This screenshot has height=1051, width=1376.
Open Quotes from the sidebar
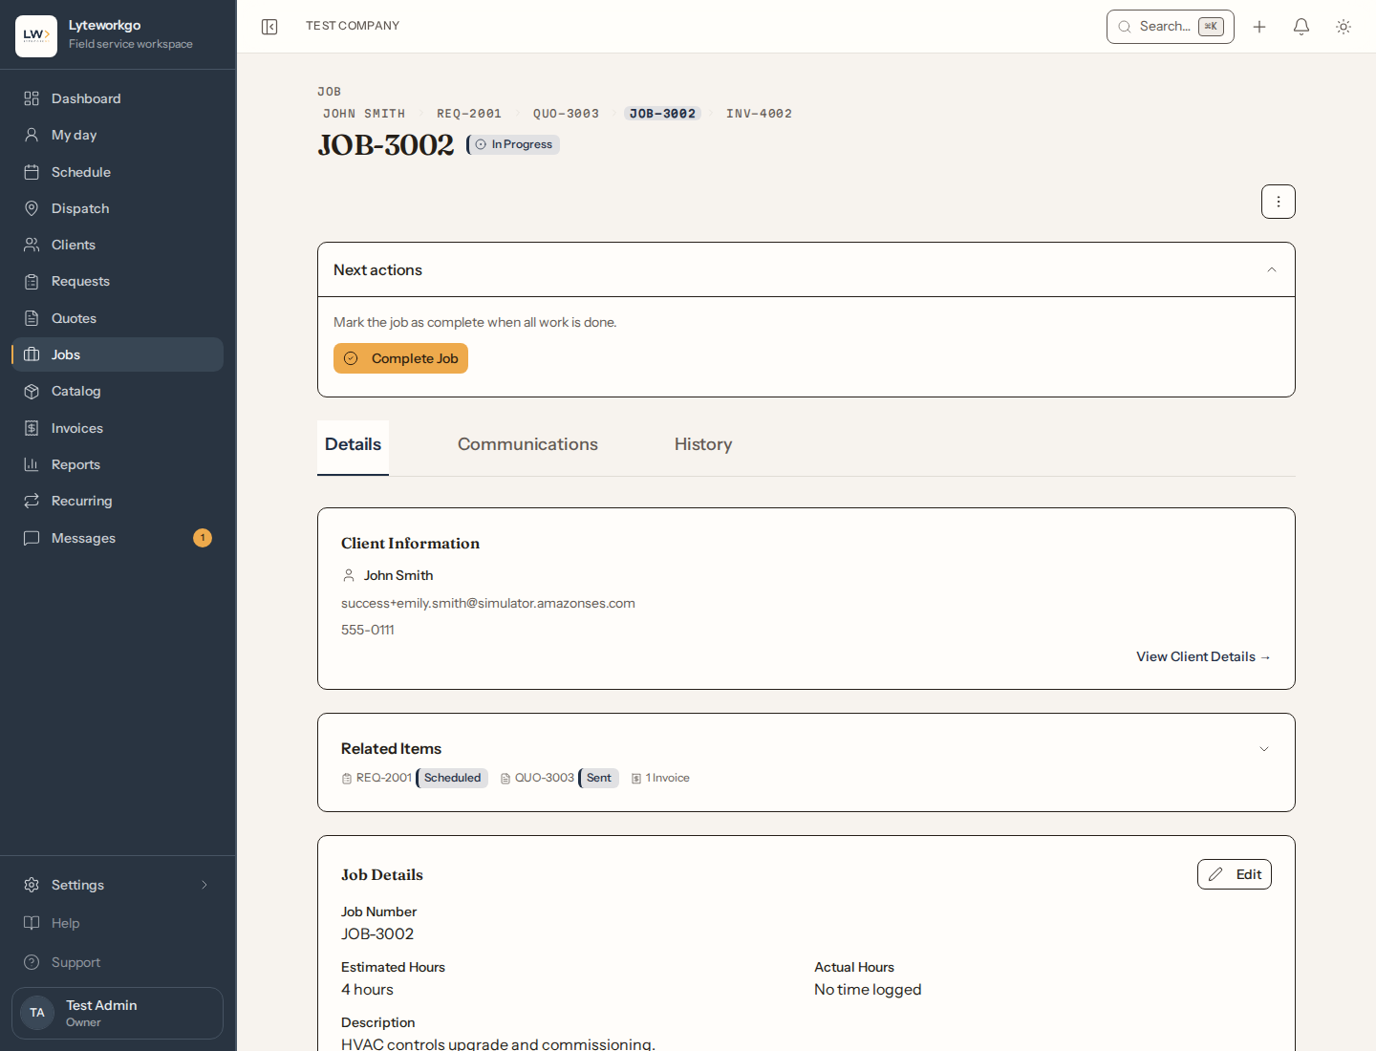click(118, 318)
